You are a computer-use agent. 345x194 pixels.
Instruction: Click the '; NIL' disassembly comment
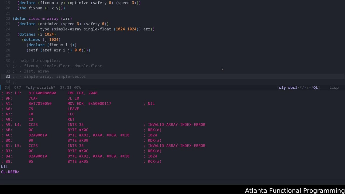click(149, 103)
